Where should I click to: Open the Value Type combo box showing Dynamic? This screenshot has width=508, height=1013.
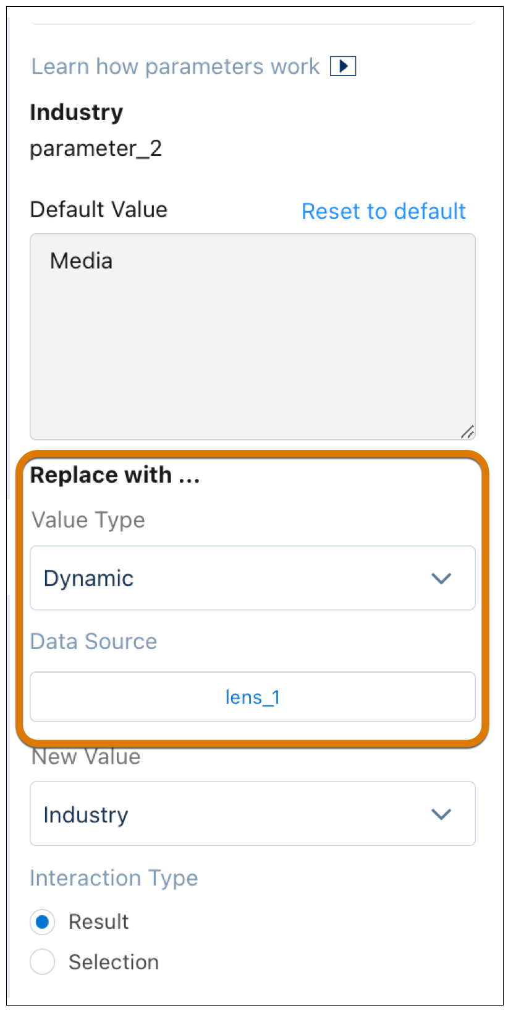[x=253, y=578]
